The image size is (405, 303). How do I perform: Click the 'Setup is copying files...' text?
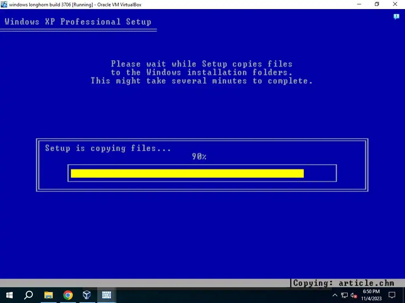point(108,148)
